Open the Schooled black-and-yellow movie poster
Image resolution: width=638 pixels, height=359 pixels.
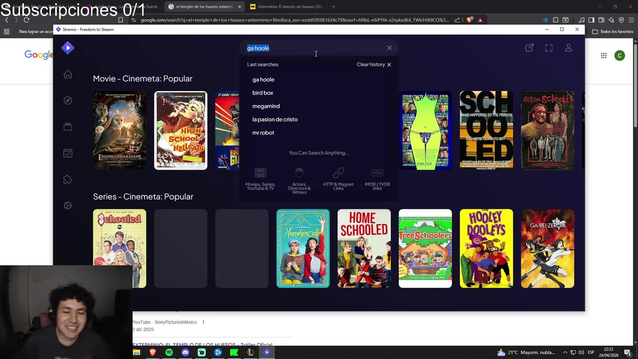click(x=486, y=130)
